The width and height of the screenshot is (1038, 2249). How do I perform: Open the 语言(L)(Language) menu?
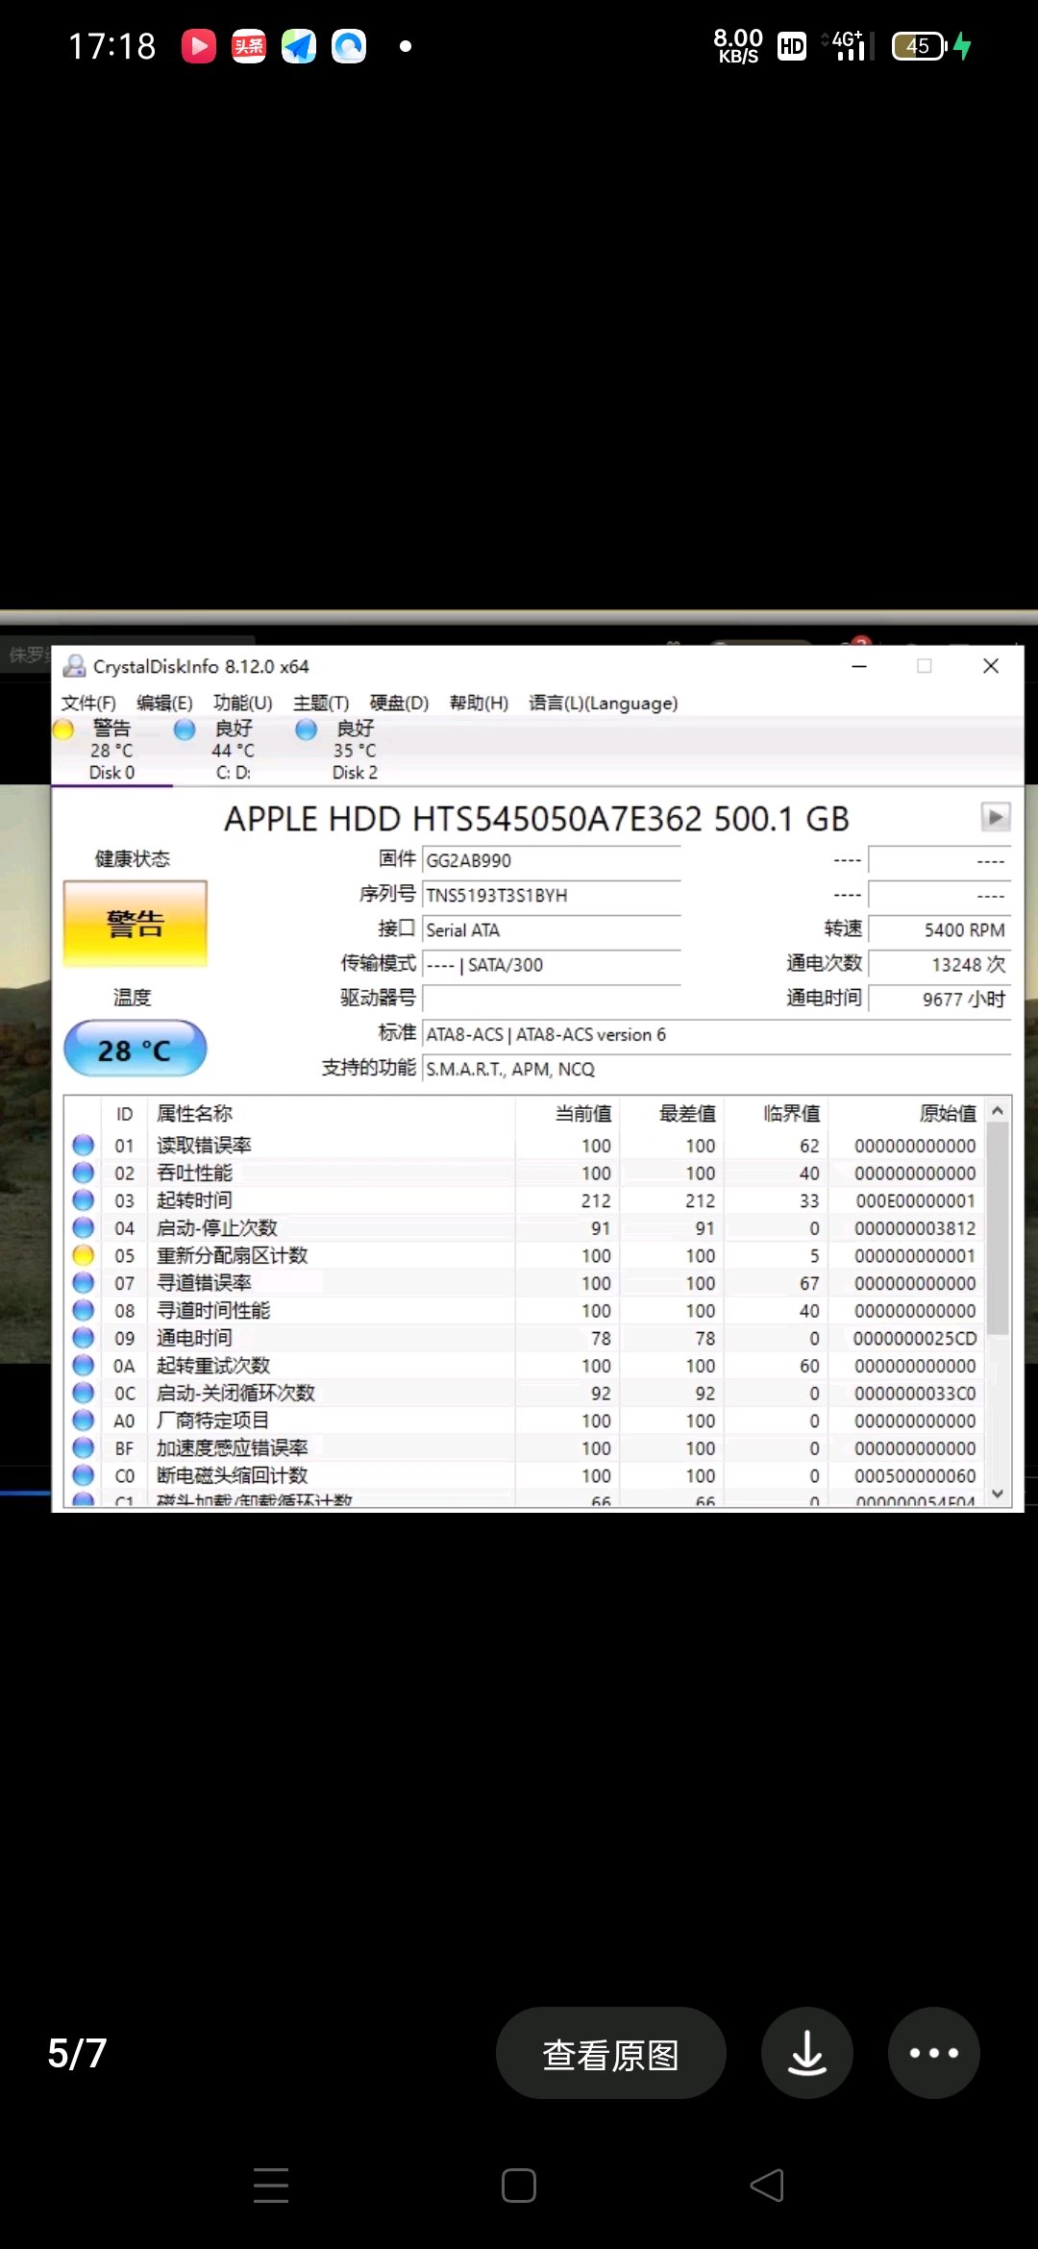(x=603, y=703)
